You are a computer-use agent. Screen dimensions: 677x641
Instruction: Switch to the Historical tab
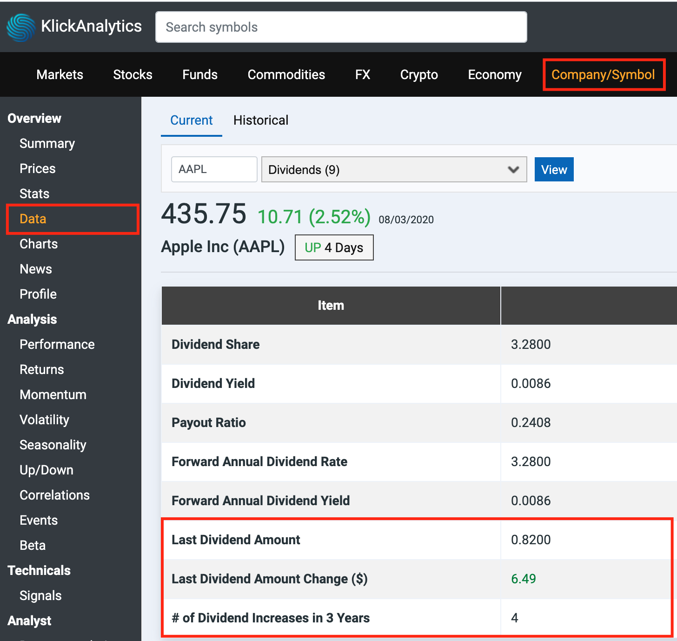[x=261, y=120]
